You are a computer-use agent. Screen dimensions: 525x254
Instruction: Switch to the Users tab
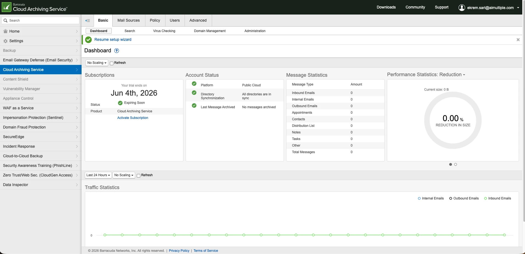(x=175, y=21)
